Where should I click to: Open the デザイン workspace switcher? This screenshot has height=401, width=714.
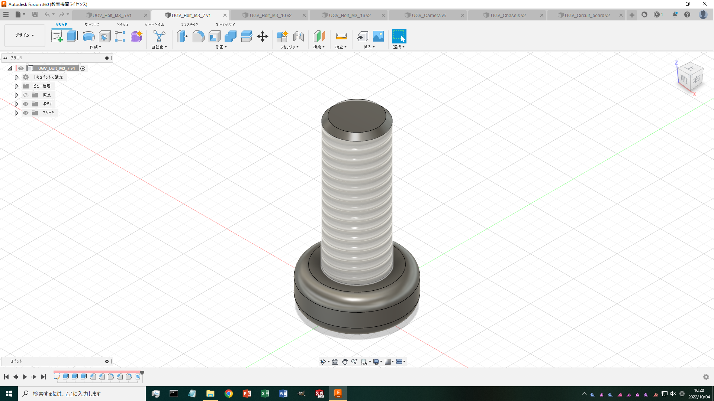click(24, 35)
